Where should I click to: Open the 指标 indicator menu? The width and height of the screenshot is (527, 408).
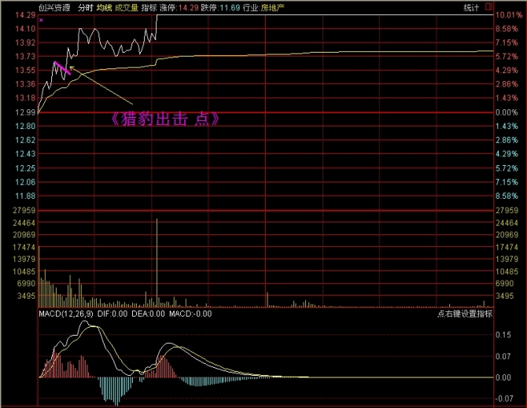coord(149,7)
